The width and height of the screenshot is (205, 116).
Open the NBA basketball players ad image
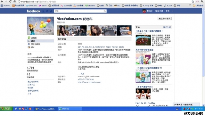(143, 94)
